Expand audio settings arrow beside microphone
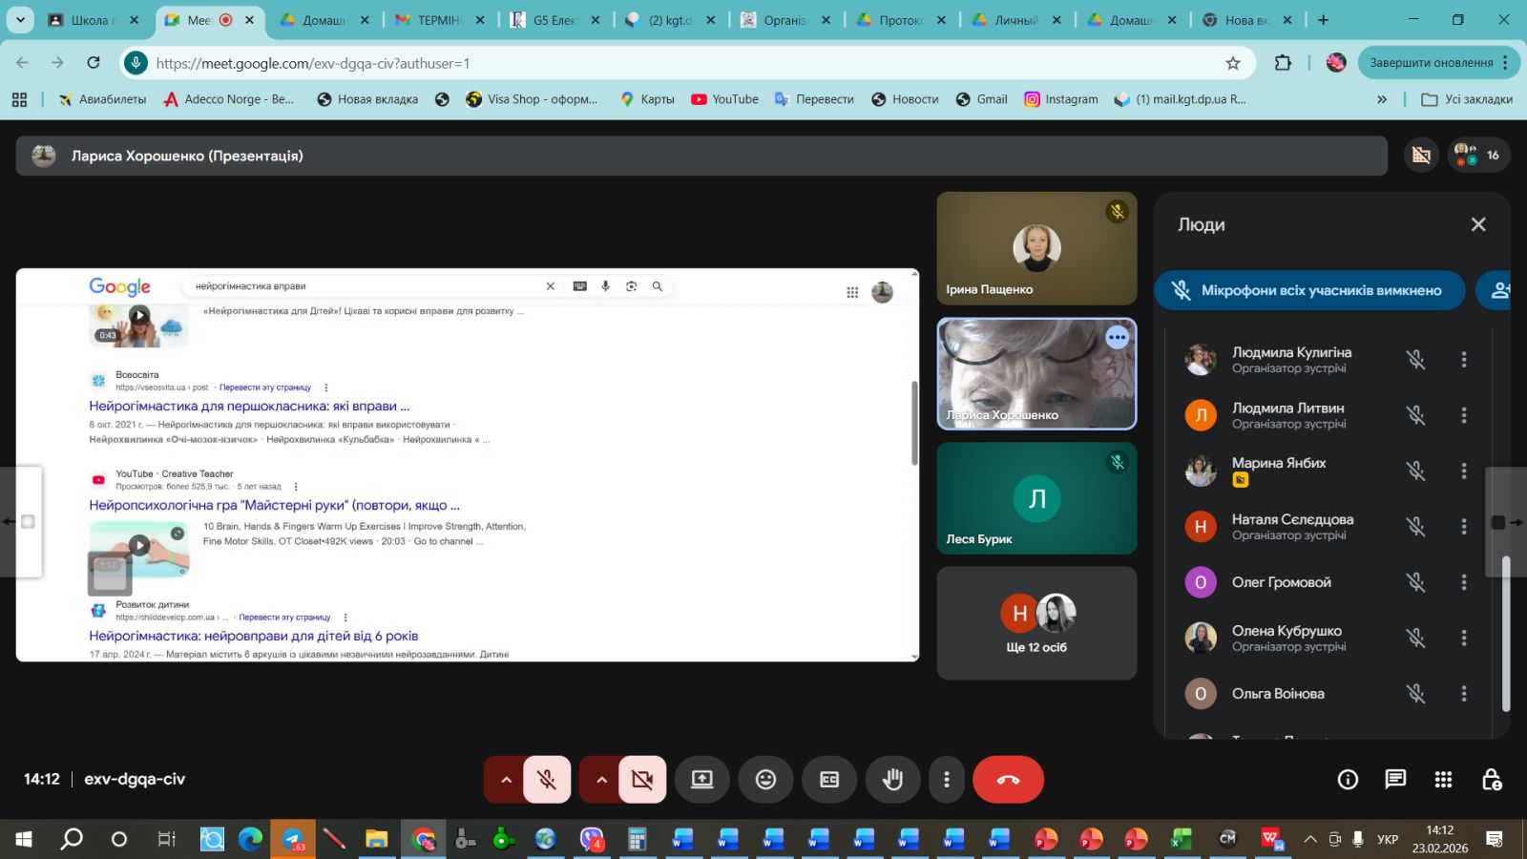Image resolution: width=1527 pixels, height=859 pixels. point(506,780)
